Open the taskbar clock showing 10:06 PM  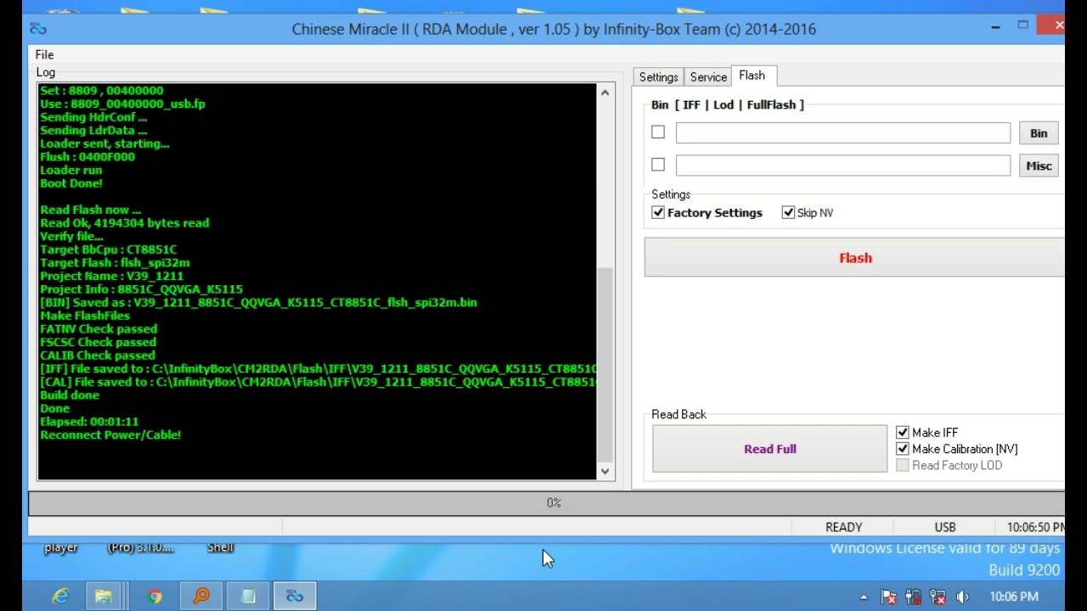(x=1014, y=597)
